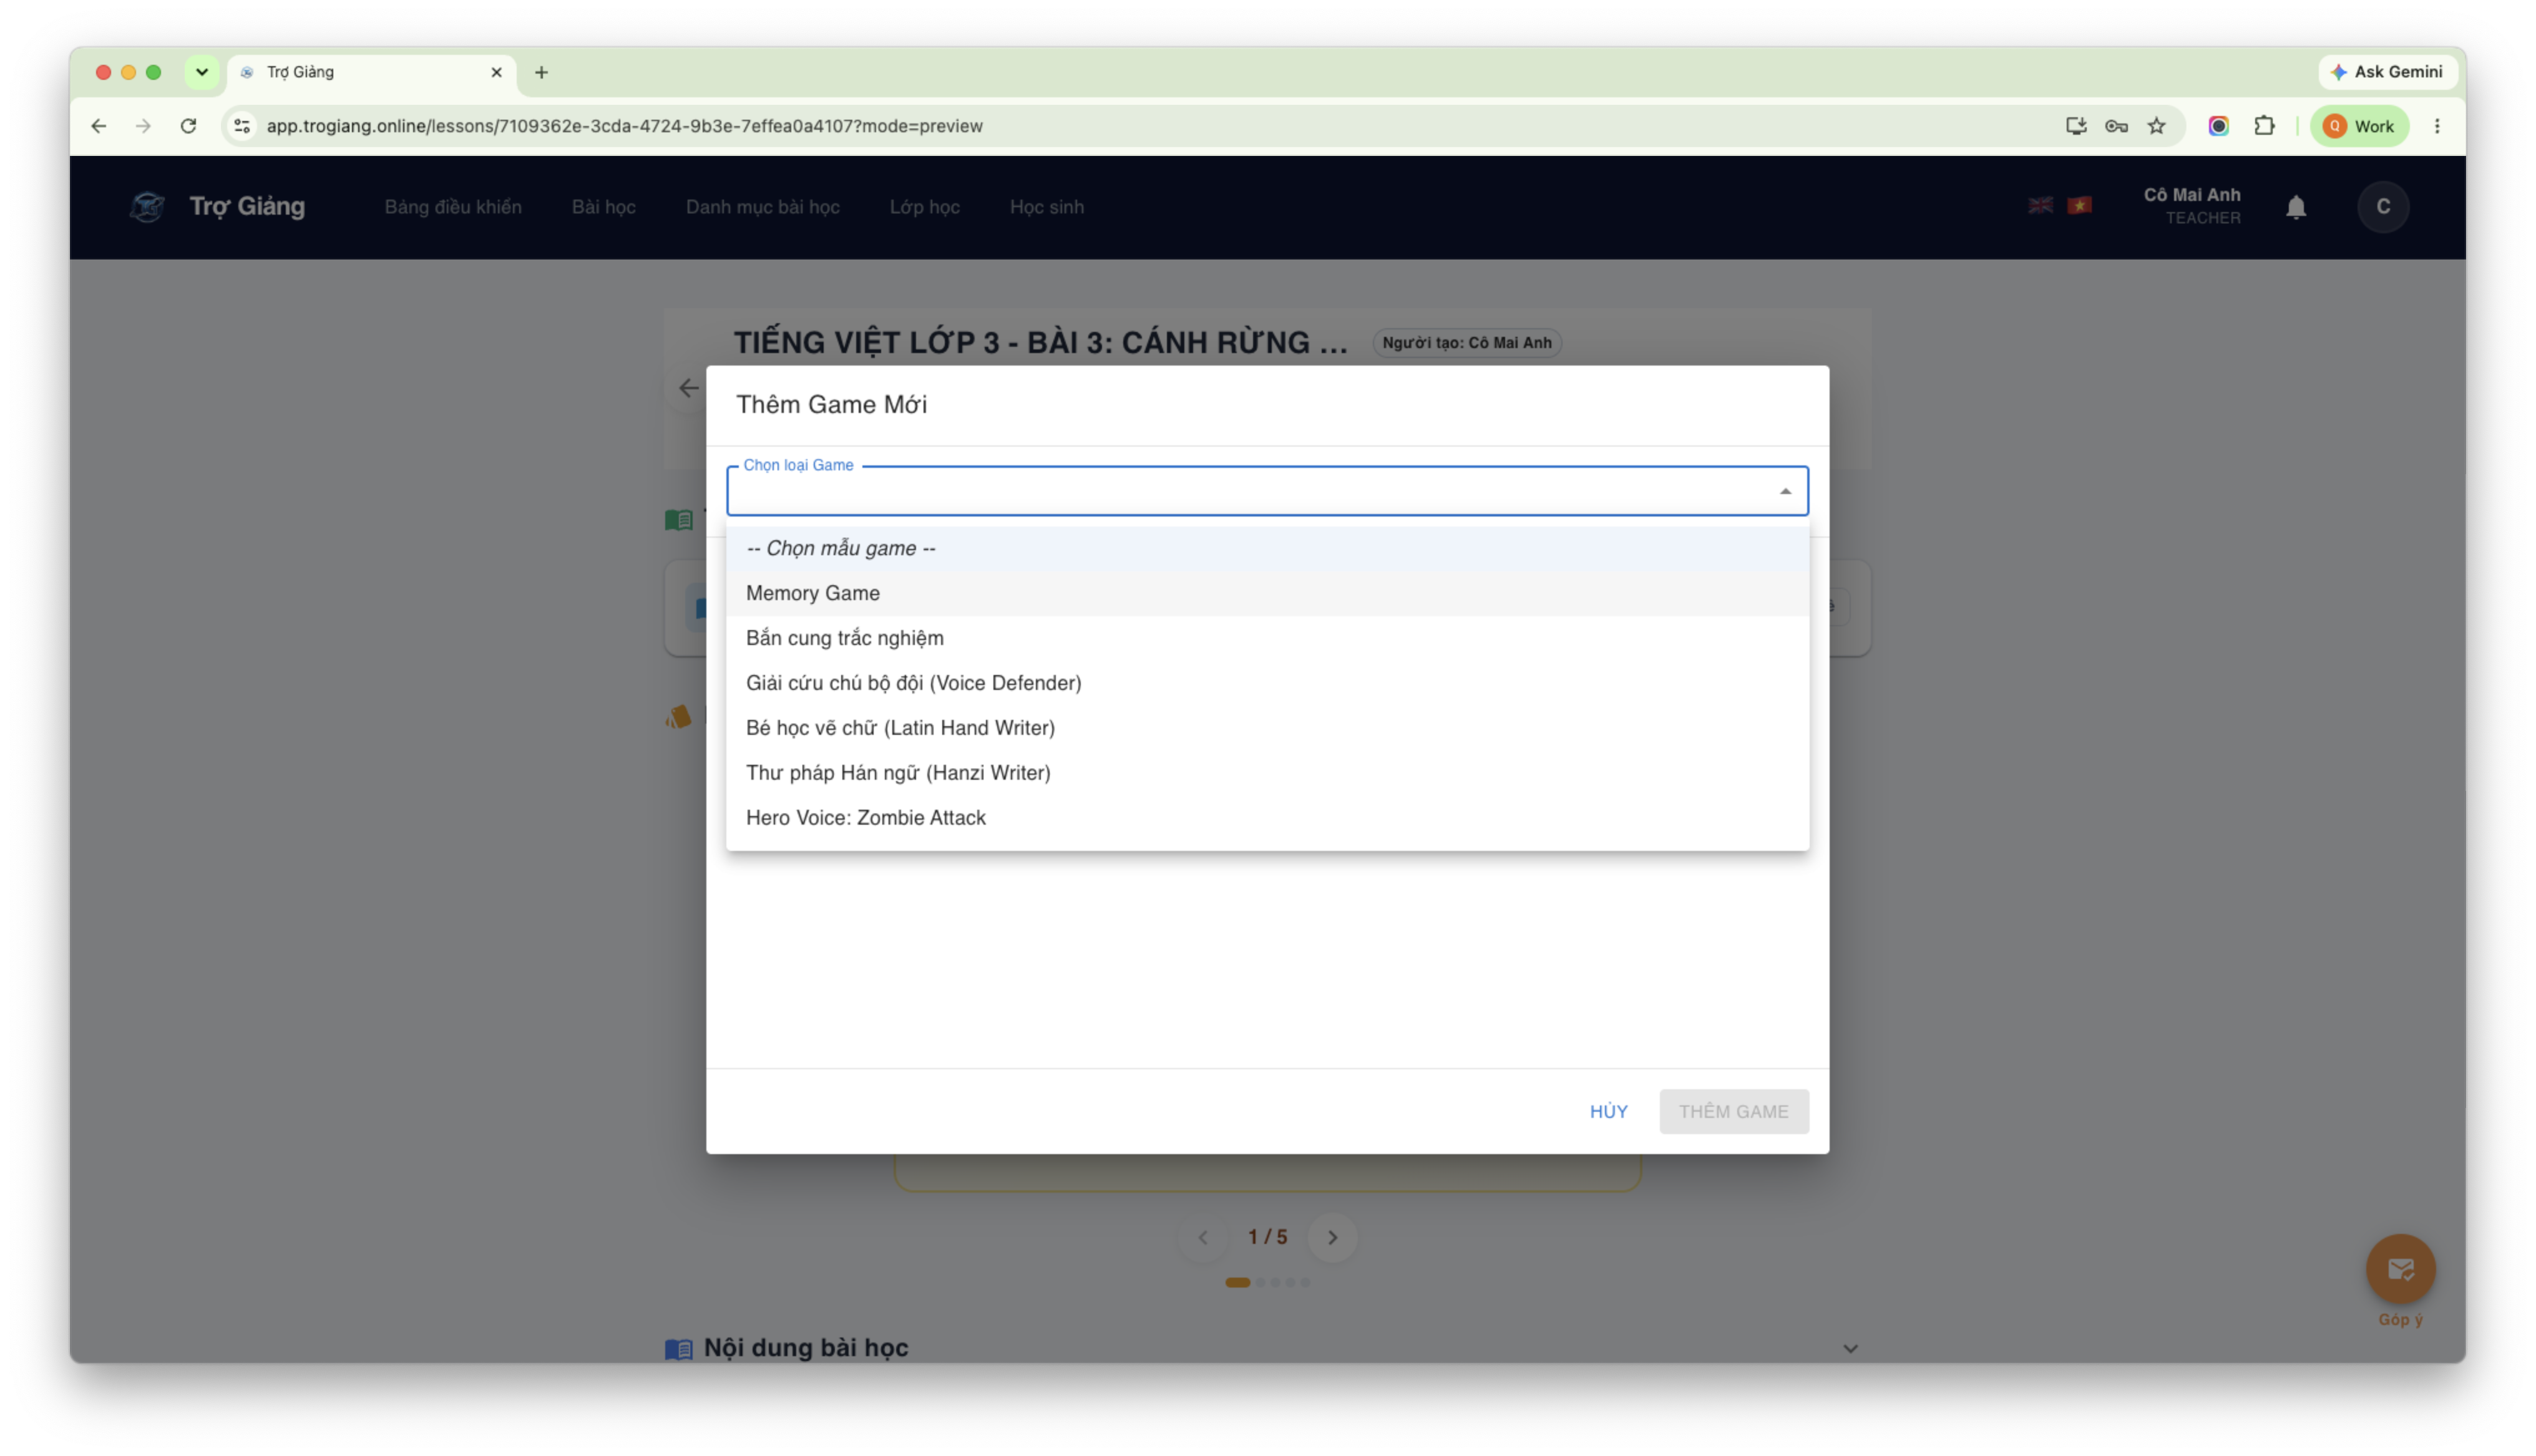Choose Thư pháp Hán ngữ (Hanzi Writer)

(x=1267, y=773)
